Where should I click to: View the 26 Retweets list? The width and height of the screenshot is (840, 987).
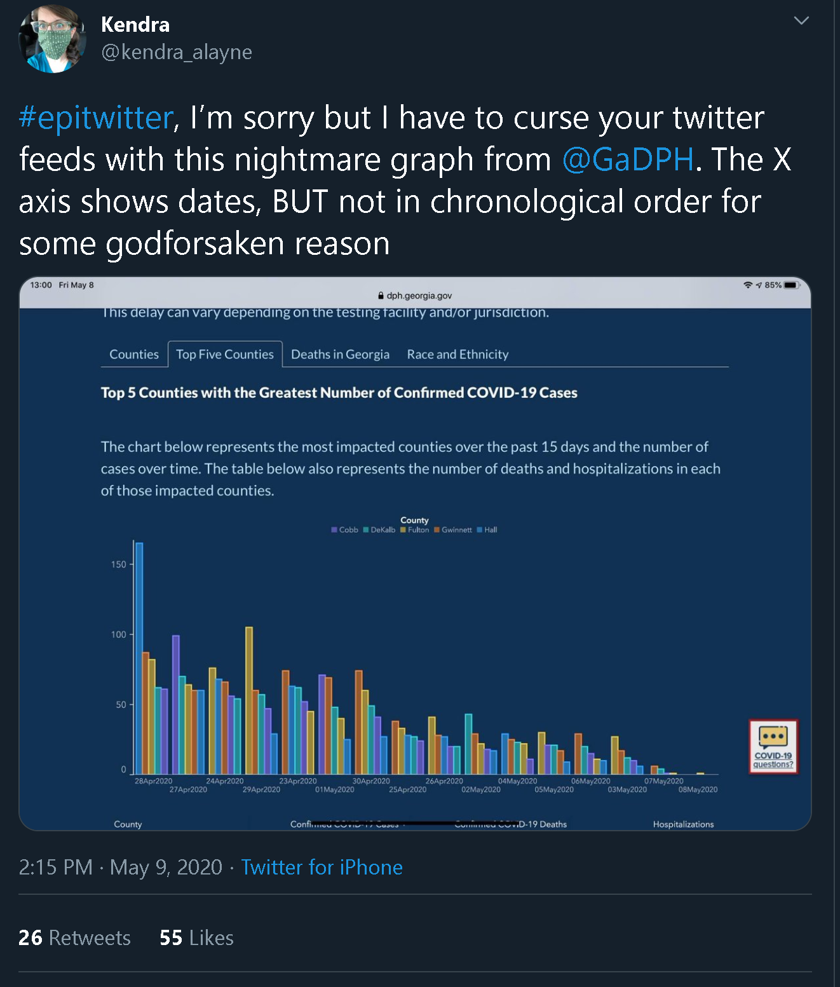[x=74, y=938]
